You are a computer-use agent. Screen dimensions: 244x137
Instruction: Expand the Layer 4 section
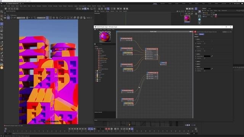click(196, 62)
